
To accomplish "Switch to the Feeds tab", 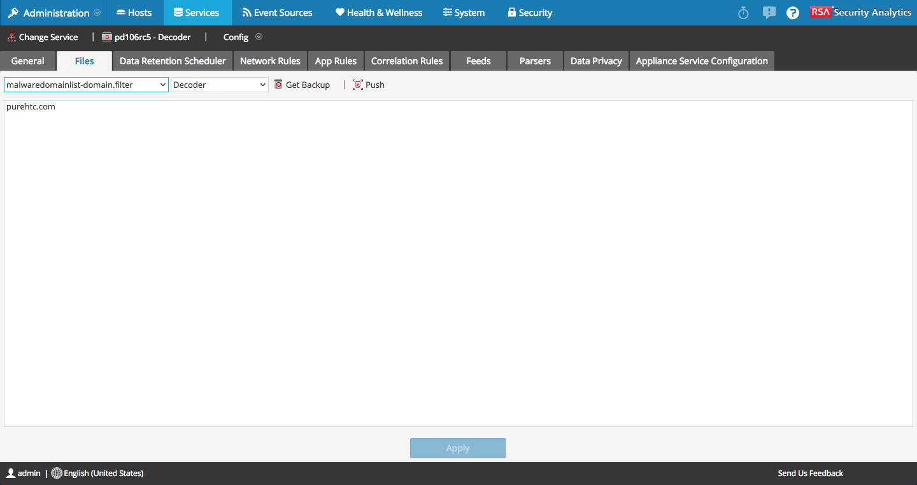I will click(478, 60).
